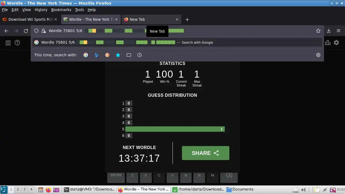Open the Downloads panel arrow
This screenshot has width=345, height=194.
pos(329,31)
